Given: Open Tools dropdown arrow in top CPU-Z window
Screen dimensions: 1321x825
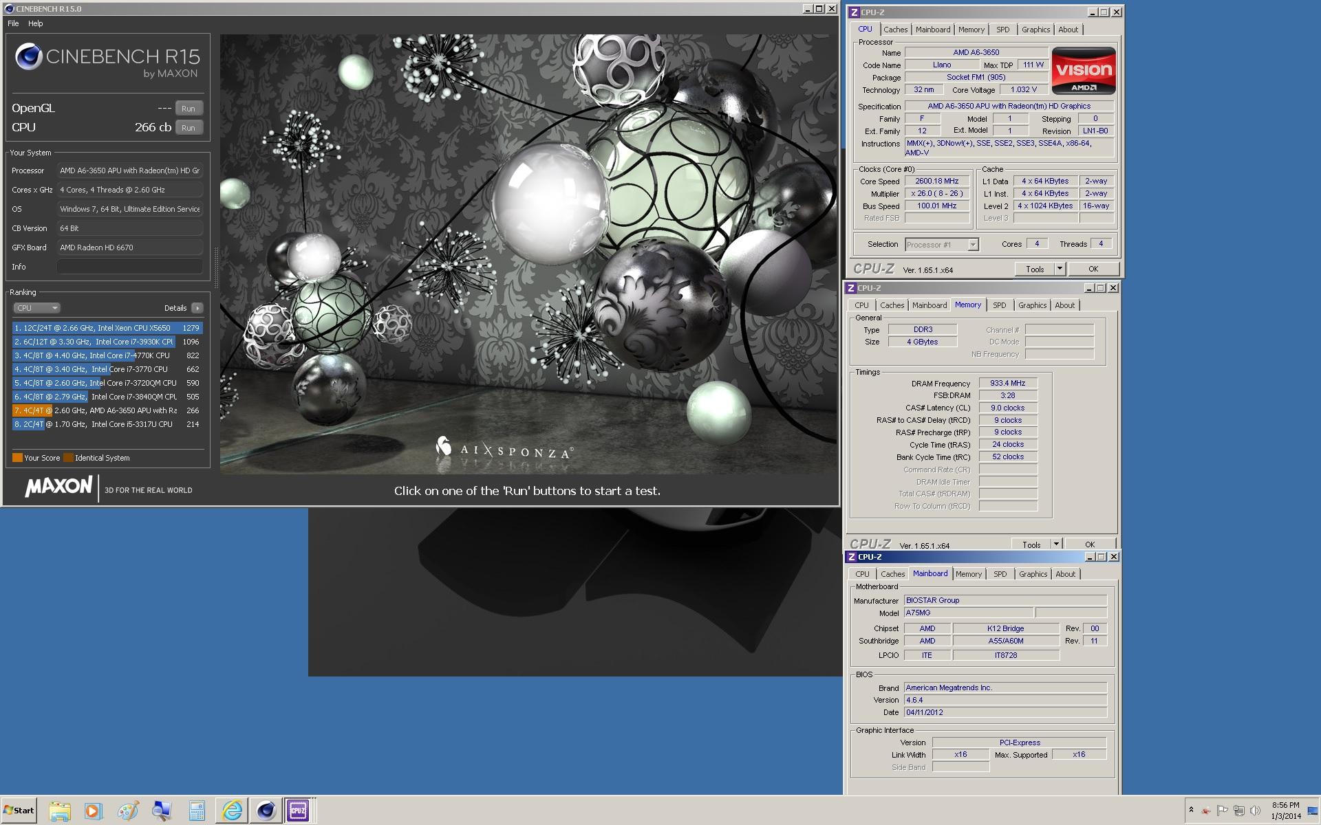Looking at the screenshot, I should pos(1060,269).
